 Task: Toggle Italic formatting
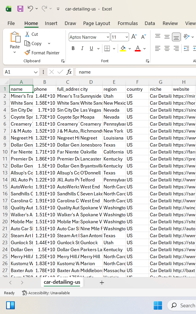click(82, 49)
